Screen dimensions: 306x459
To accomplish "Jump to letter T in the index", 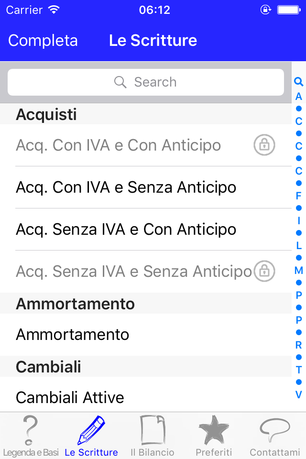I will pos(299,370).
